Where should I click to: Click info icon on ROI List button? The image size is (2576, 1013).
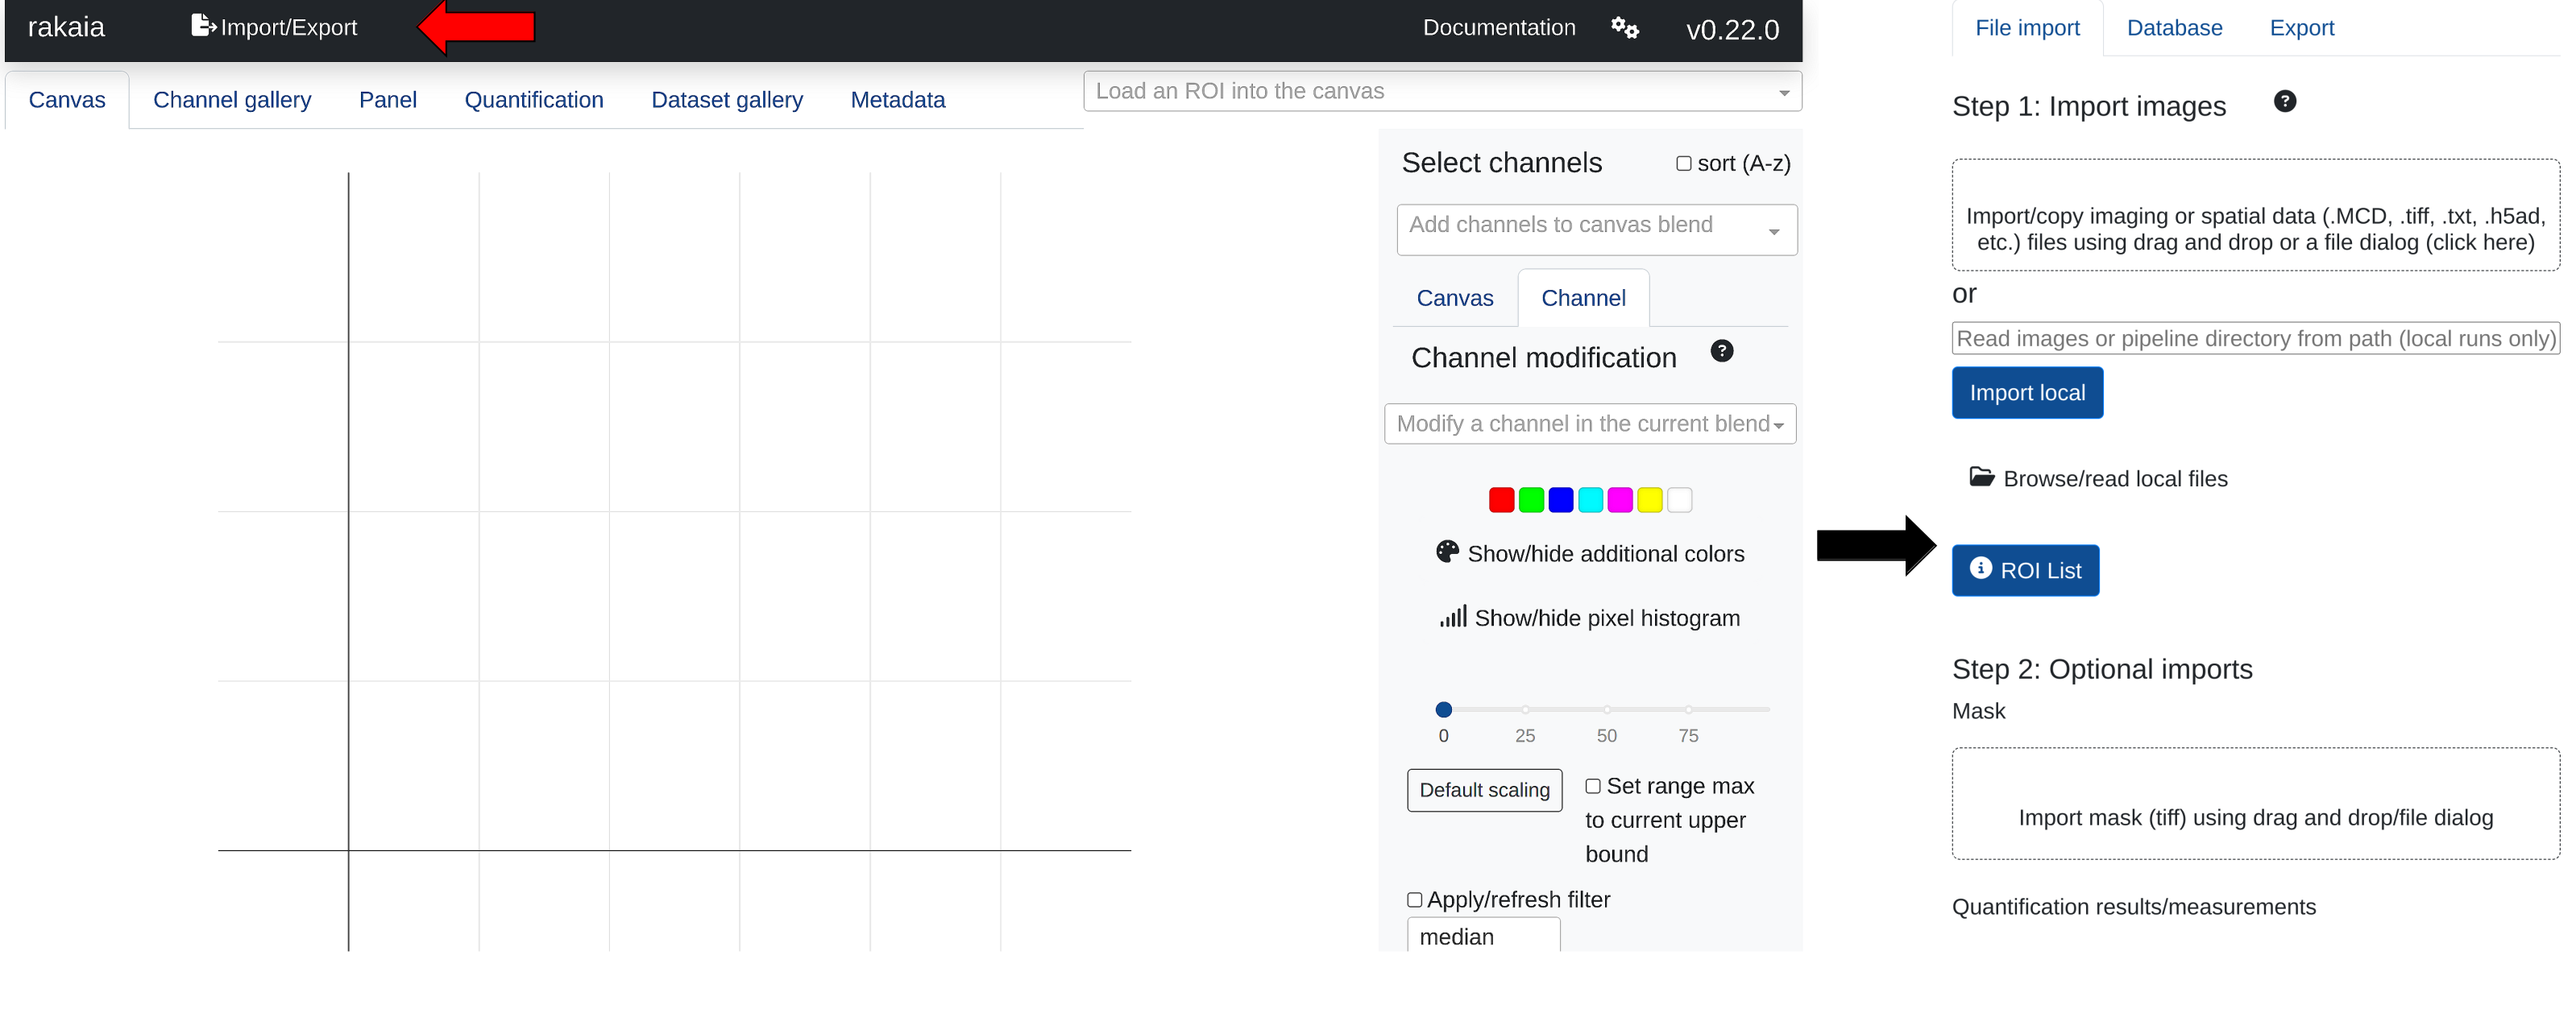(1980, 568)
